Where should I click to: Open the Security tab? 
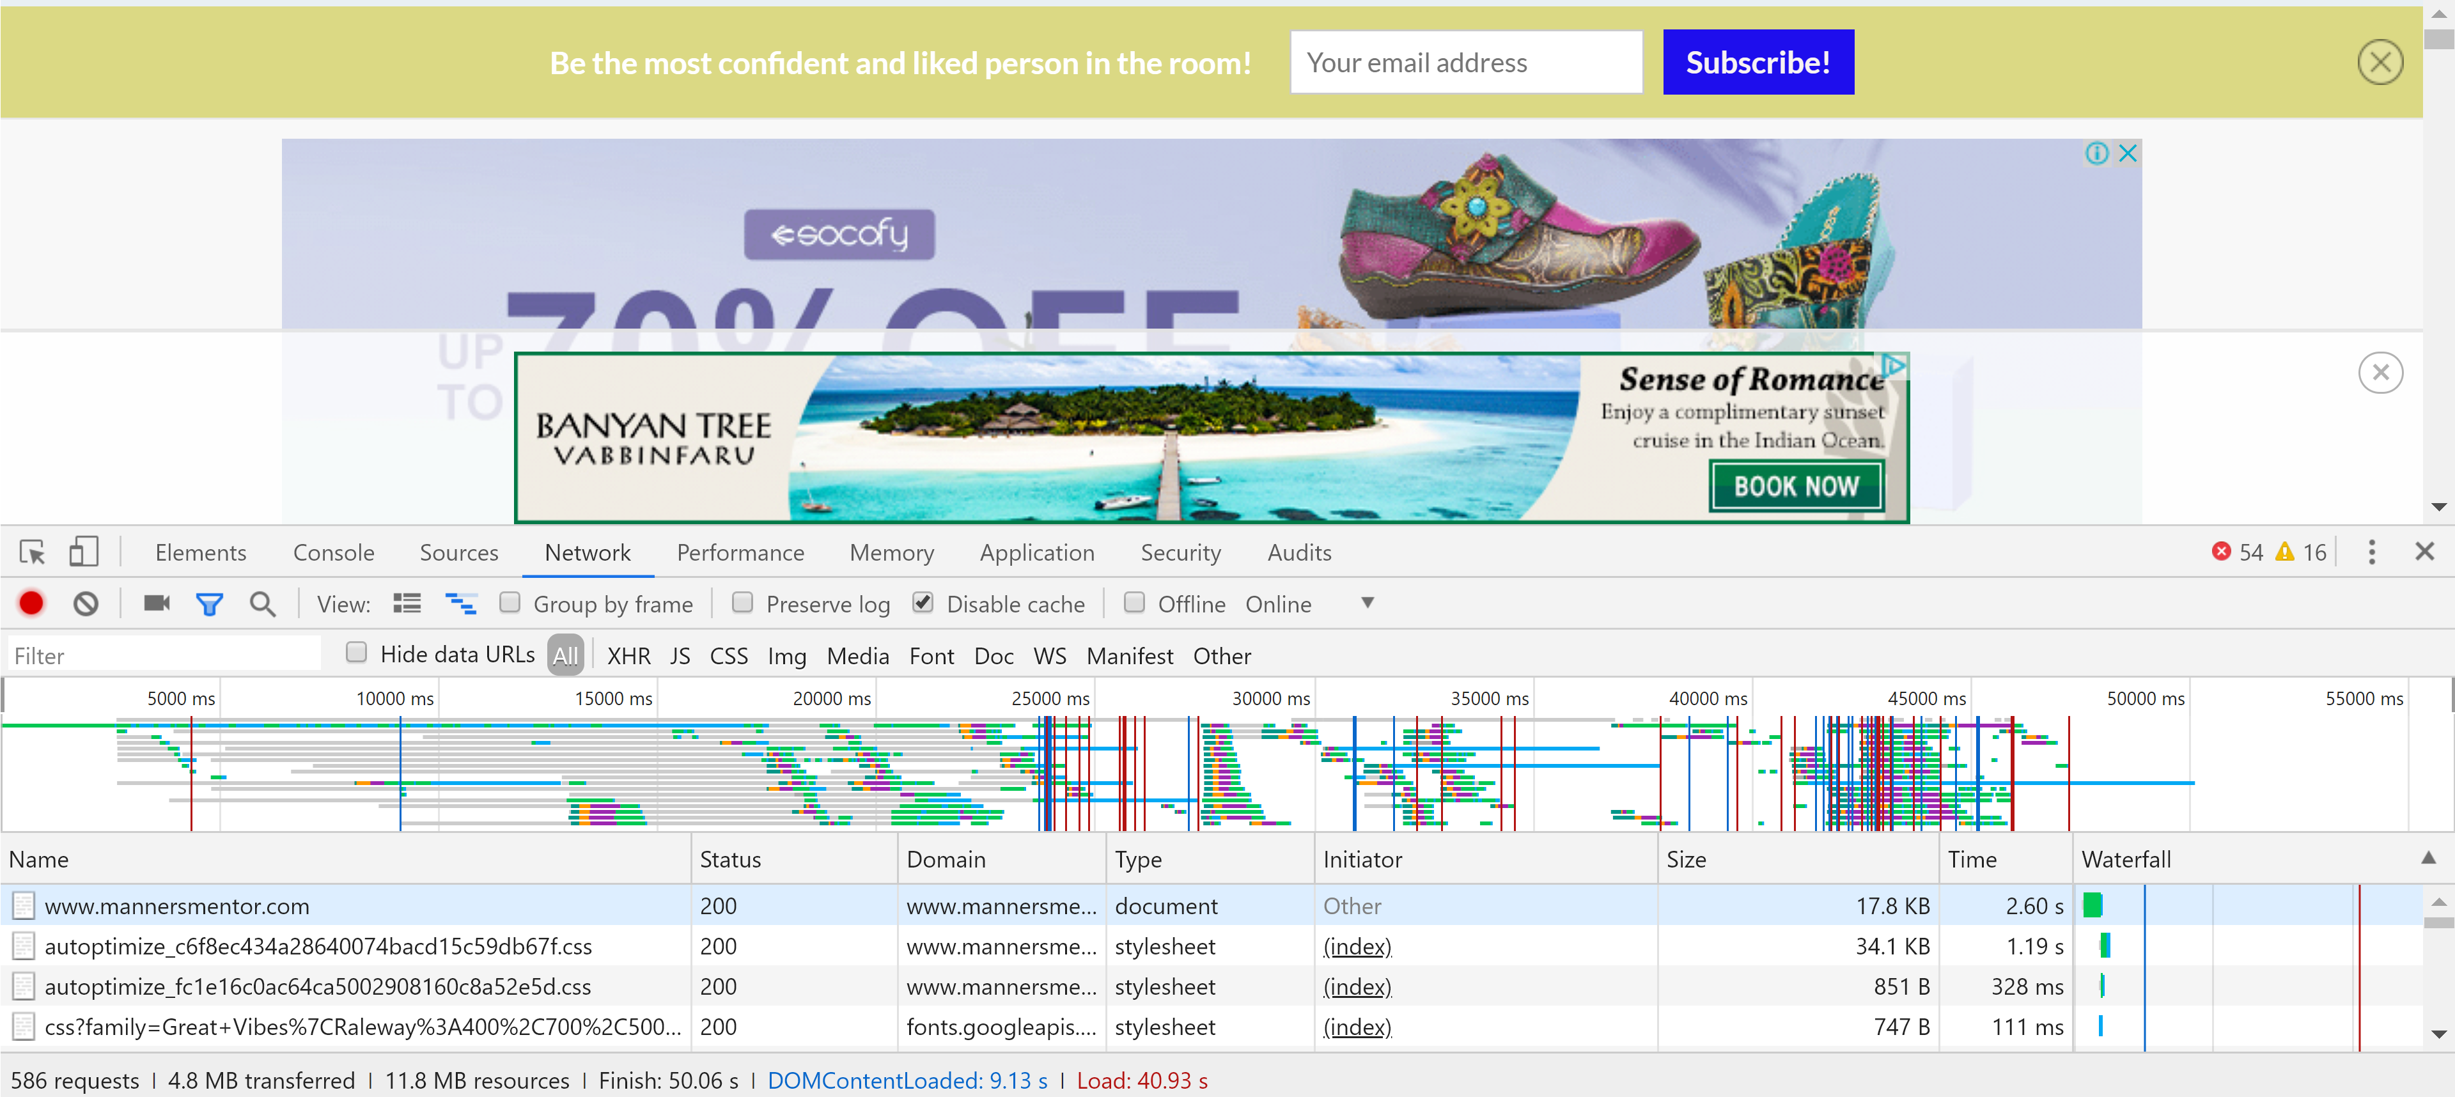coord(1180,553)
